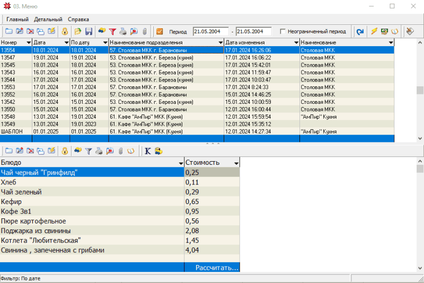Click the upper table vertical scrollbar
Viewport: 424px width, 283px height.
420,90
